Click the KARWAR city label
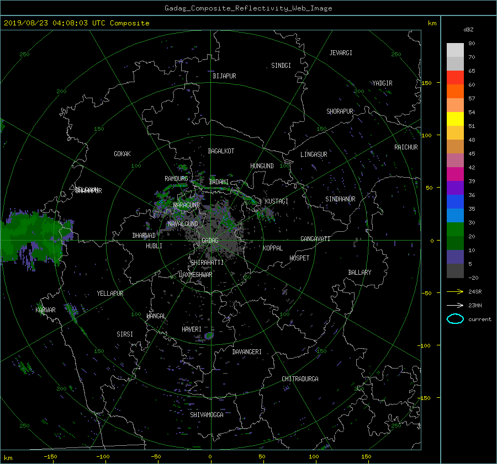The height and width of the screenshot is (464, 497). 45,310
